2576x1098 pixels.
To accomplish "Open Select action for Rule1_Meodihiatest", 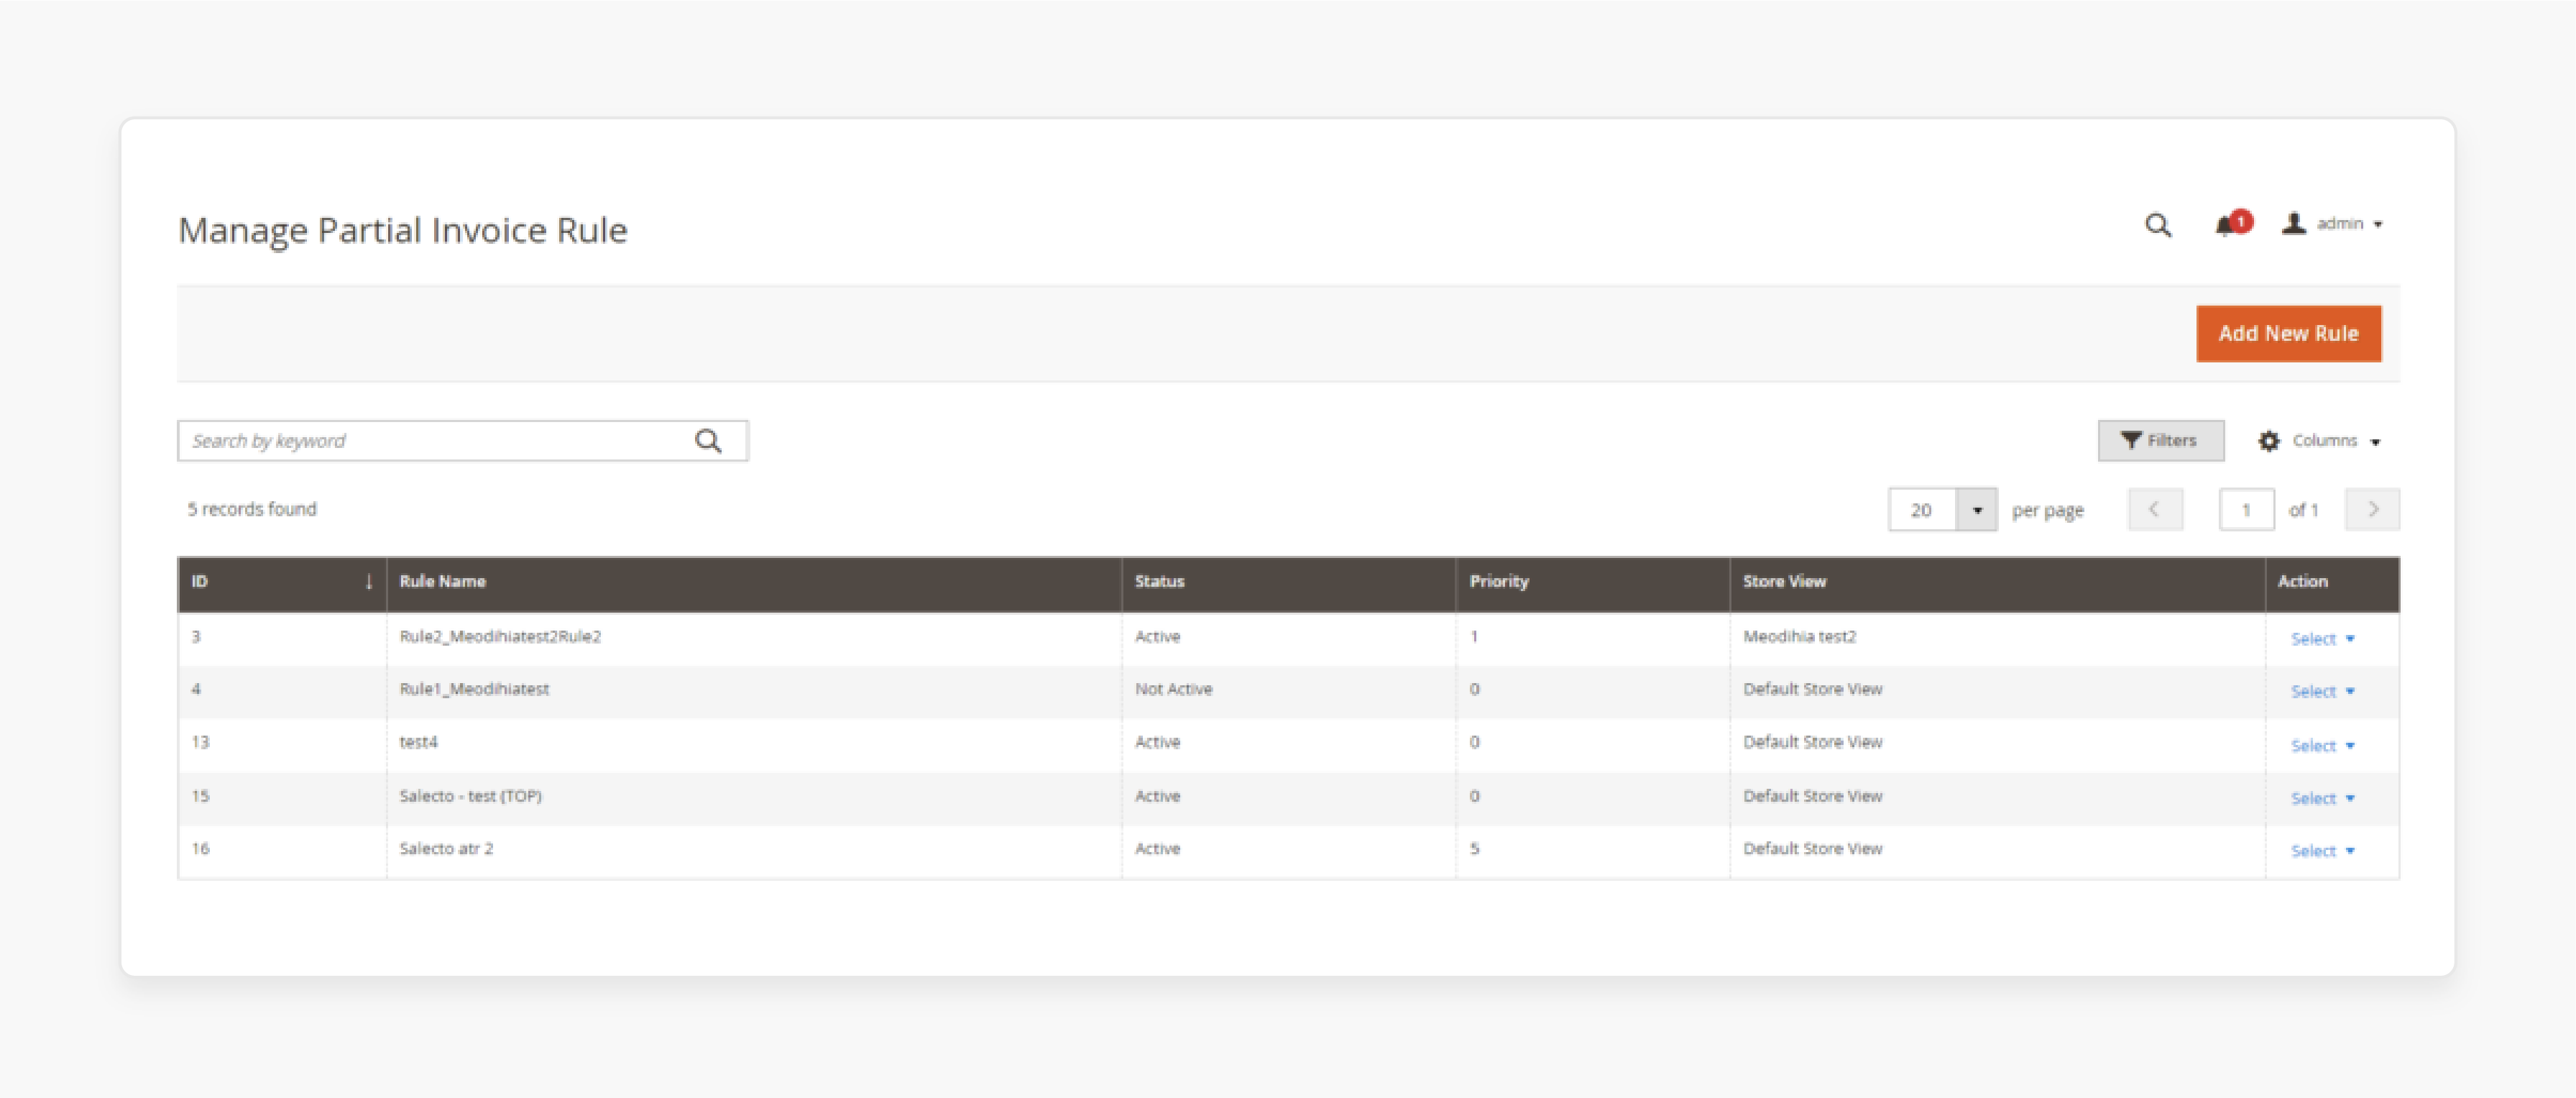I will pyautogui.click(x=2322, y=692).
